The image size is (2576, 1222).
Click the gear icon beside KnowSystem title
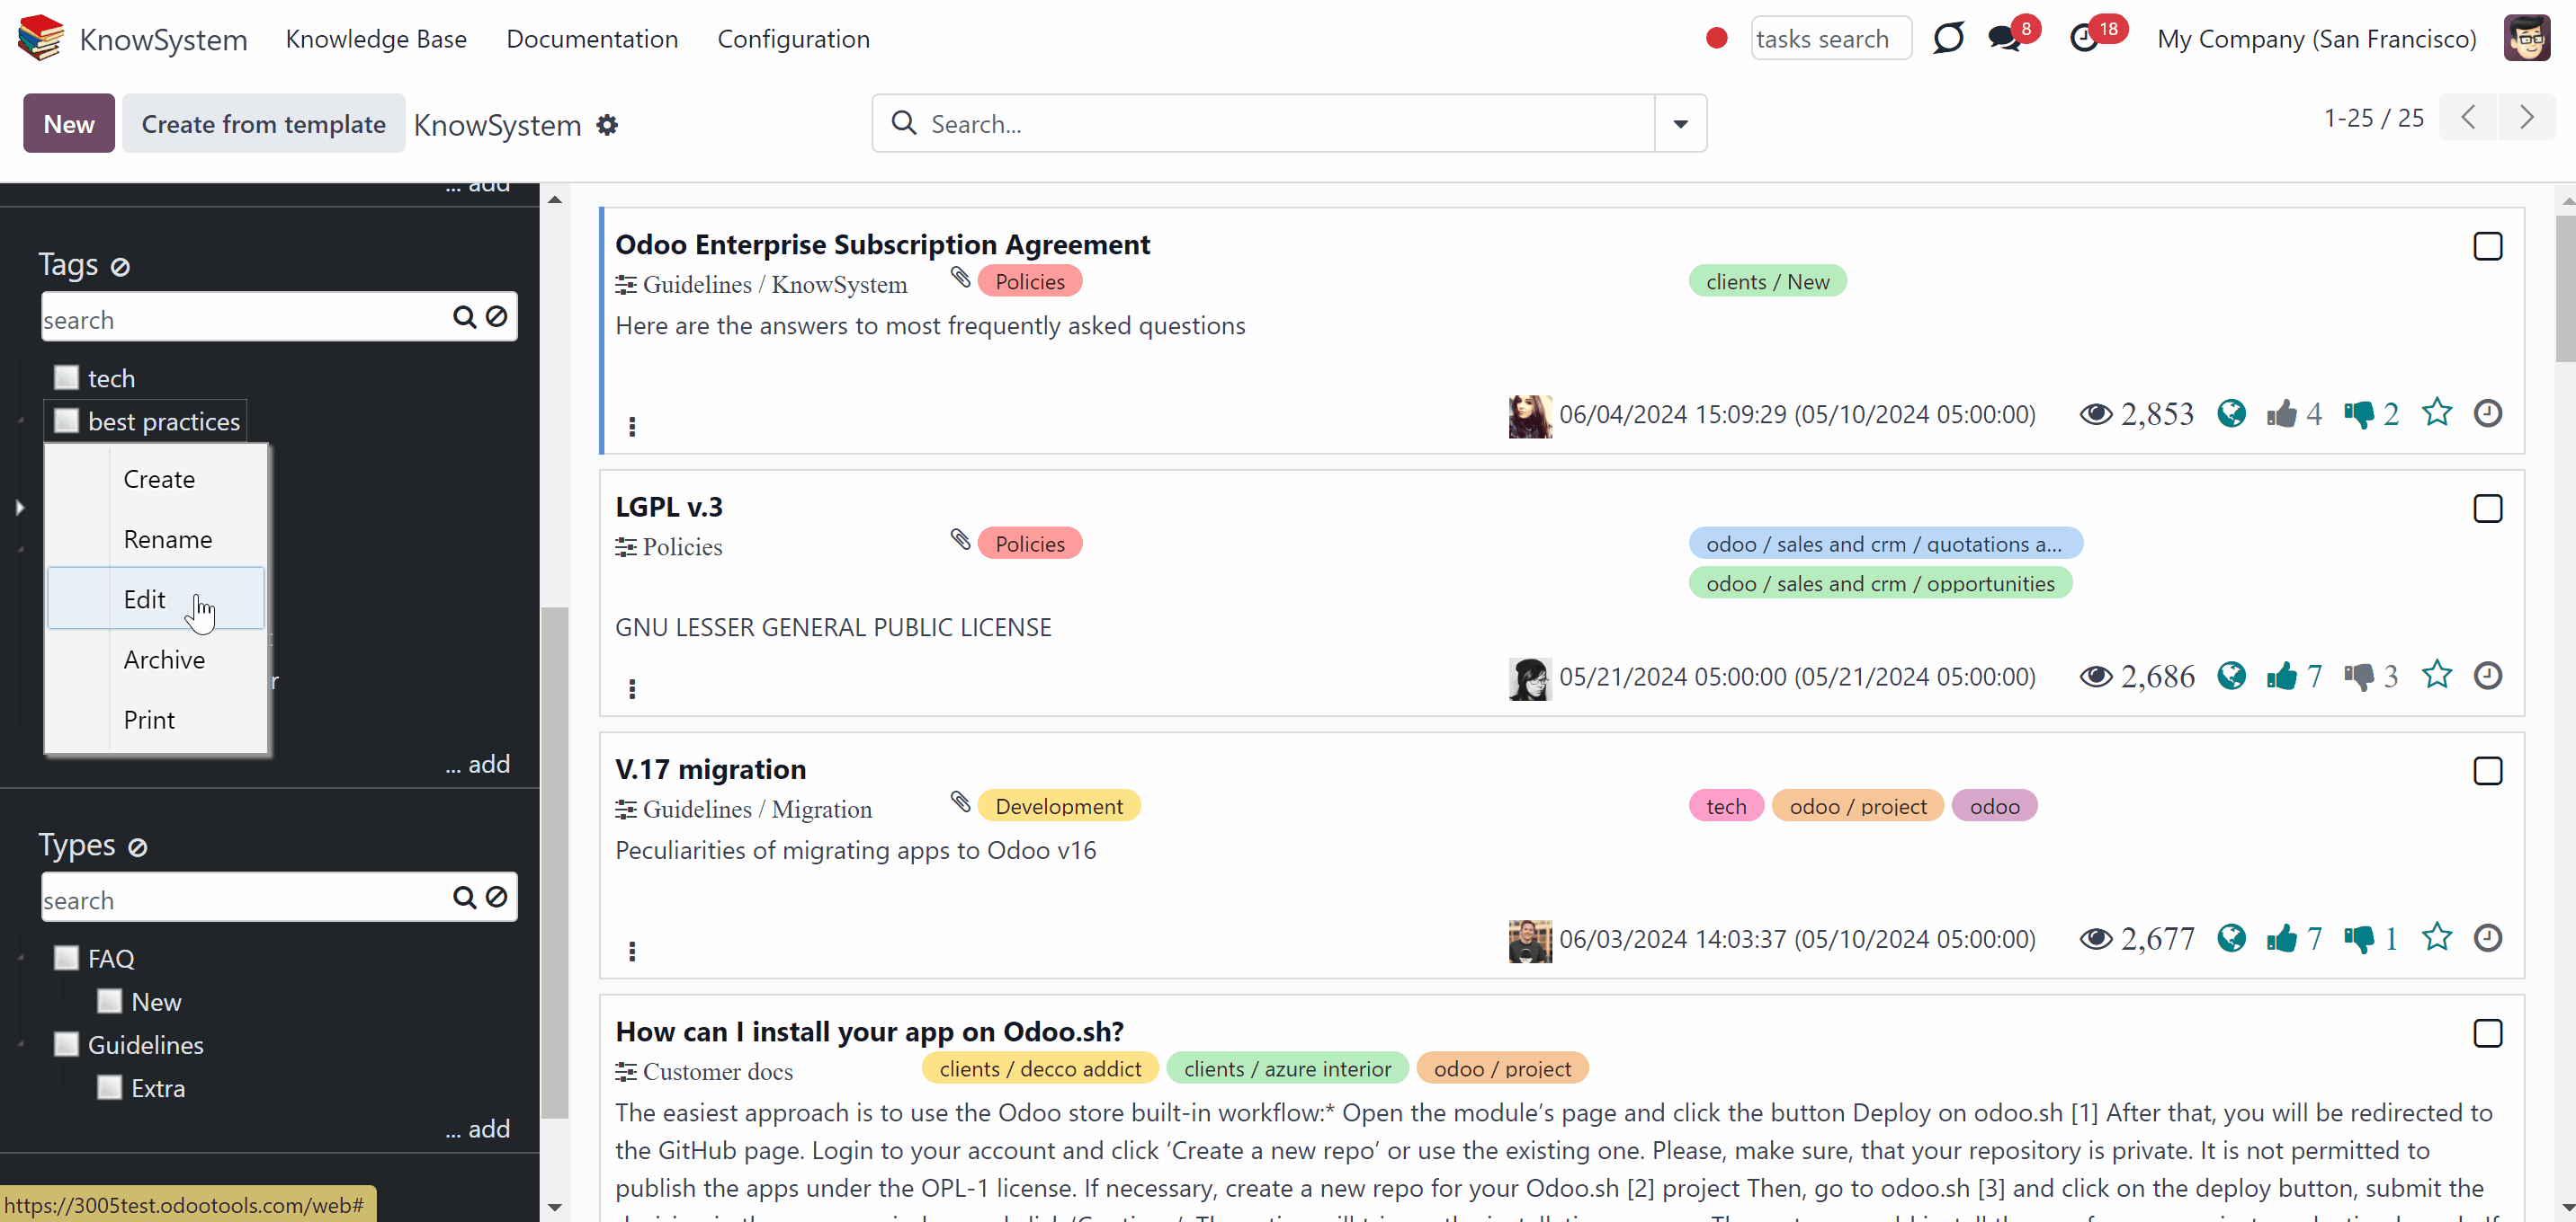[x=607, y=125]
